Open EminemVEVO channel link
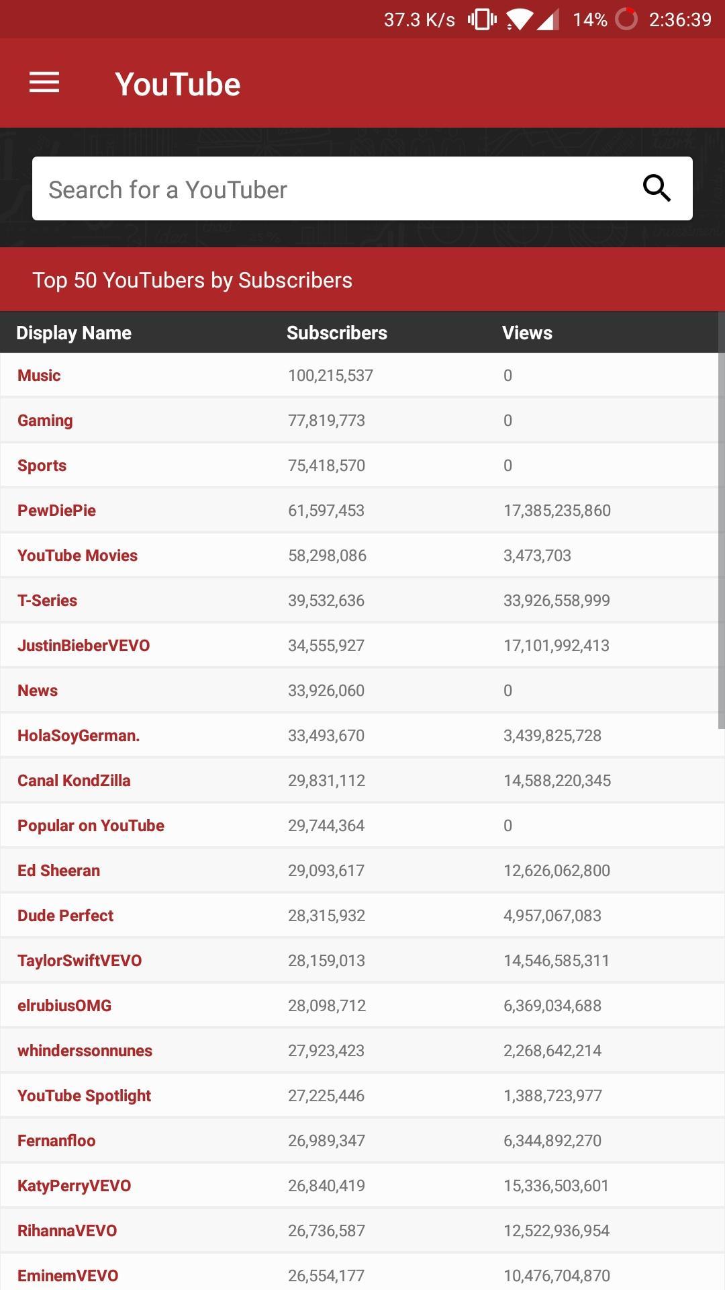Screen dimensions: 725x1290 pyautogui.click(x=68, y=1276)
